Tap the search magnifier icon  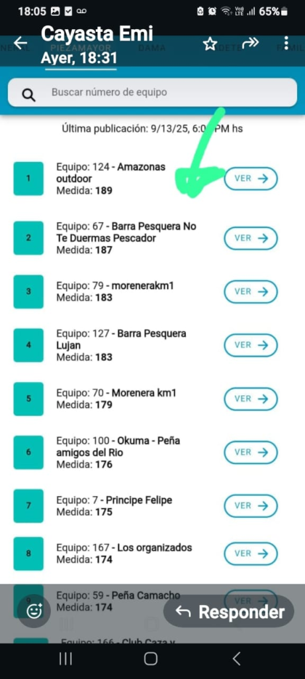tap(29, 93)
